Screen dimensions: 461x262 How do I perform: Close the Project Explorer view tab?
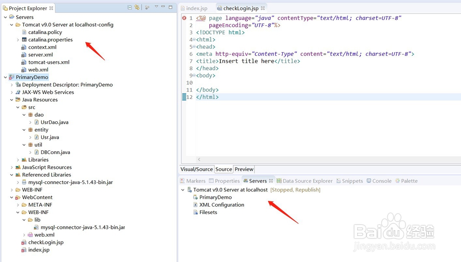(51, 8)
